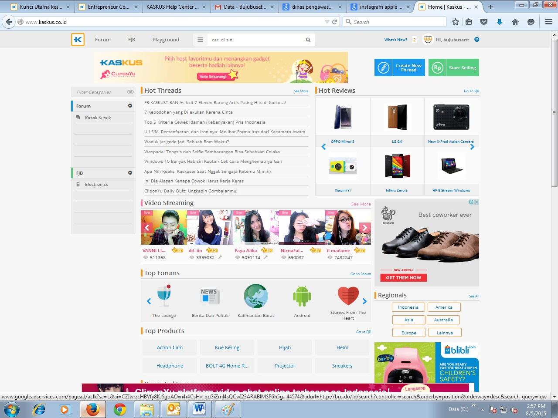Select the Kalimantan Barat globe icon

point(256,296)
